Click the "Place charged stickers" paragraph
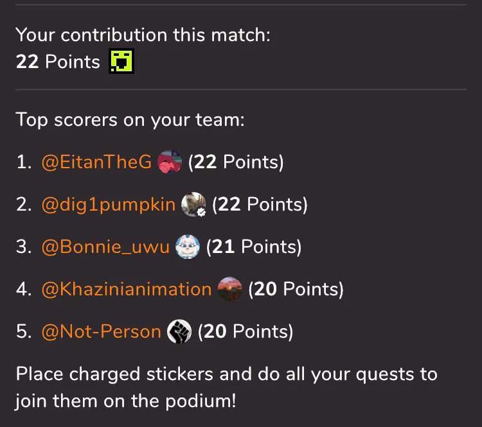The height and width of the screenshot is (427, 482). click(x=227, y=387)
